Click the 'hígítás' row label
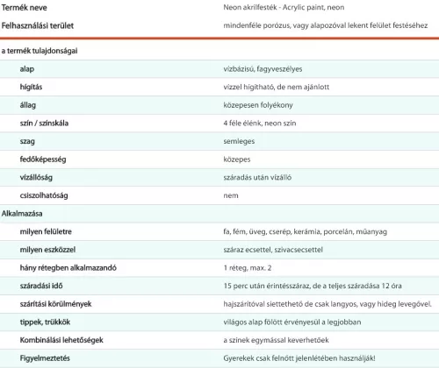 pyautogui.click(x=31, y=87)
